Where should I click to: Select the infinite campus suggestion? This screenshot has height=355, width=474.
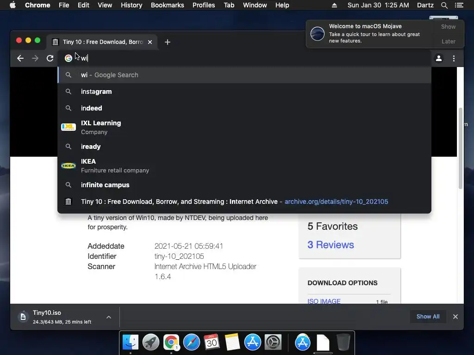pos(244,185)
